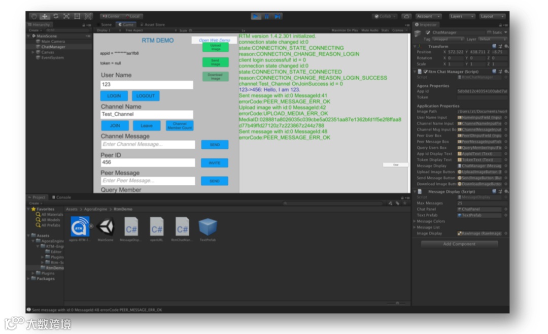Viewport: 548px width, 334px height.
Task: Toggle Stats overlay in Game view
Action: [x=385, y=30]
